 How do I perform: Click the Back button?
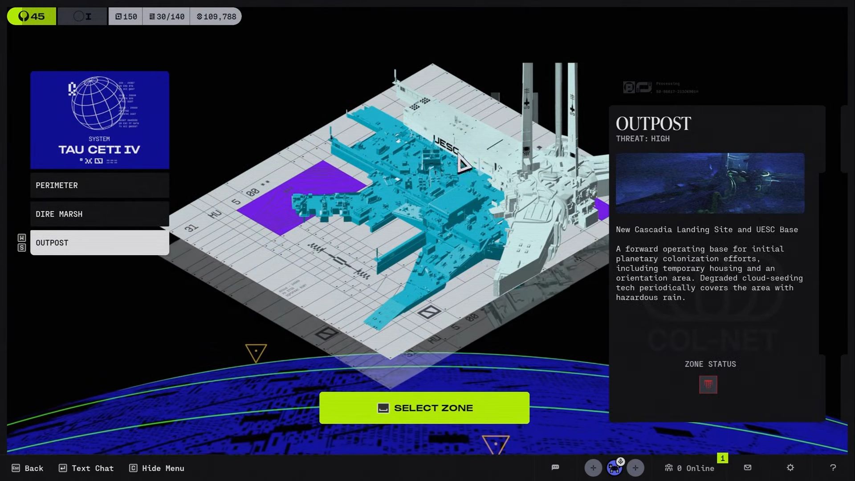click(28, 468)
